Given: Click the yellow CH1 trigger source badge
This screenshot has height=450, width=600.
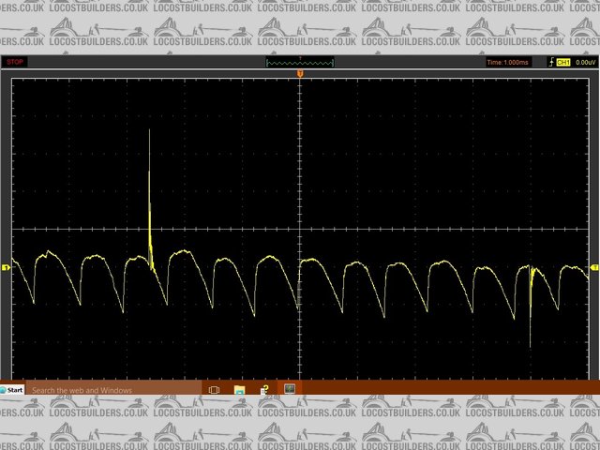Looking at the screenshot, I should pyautogui.click(x=562, y=63).
